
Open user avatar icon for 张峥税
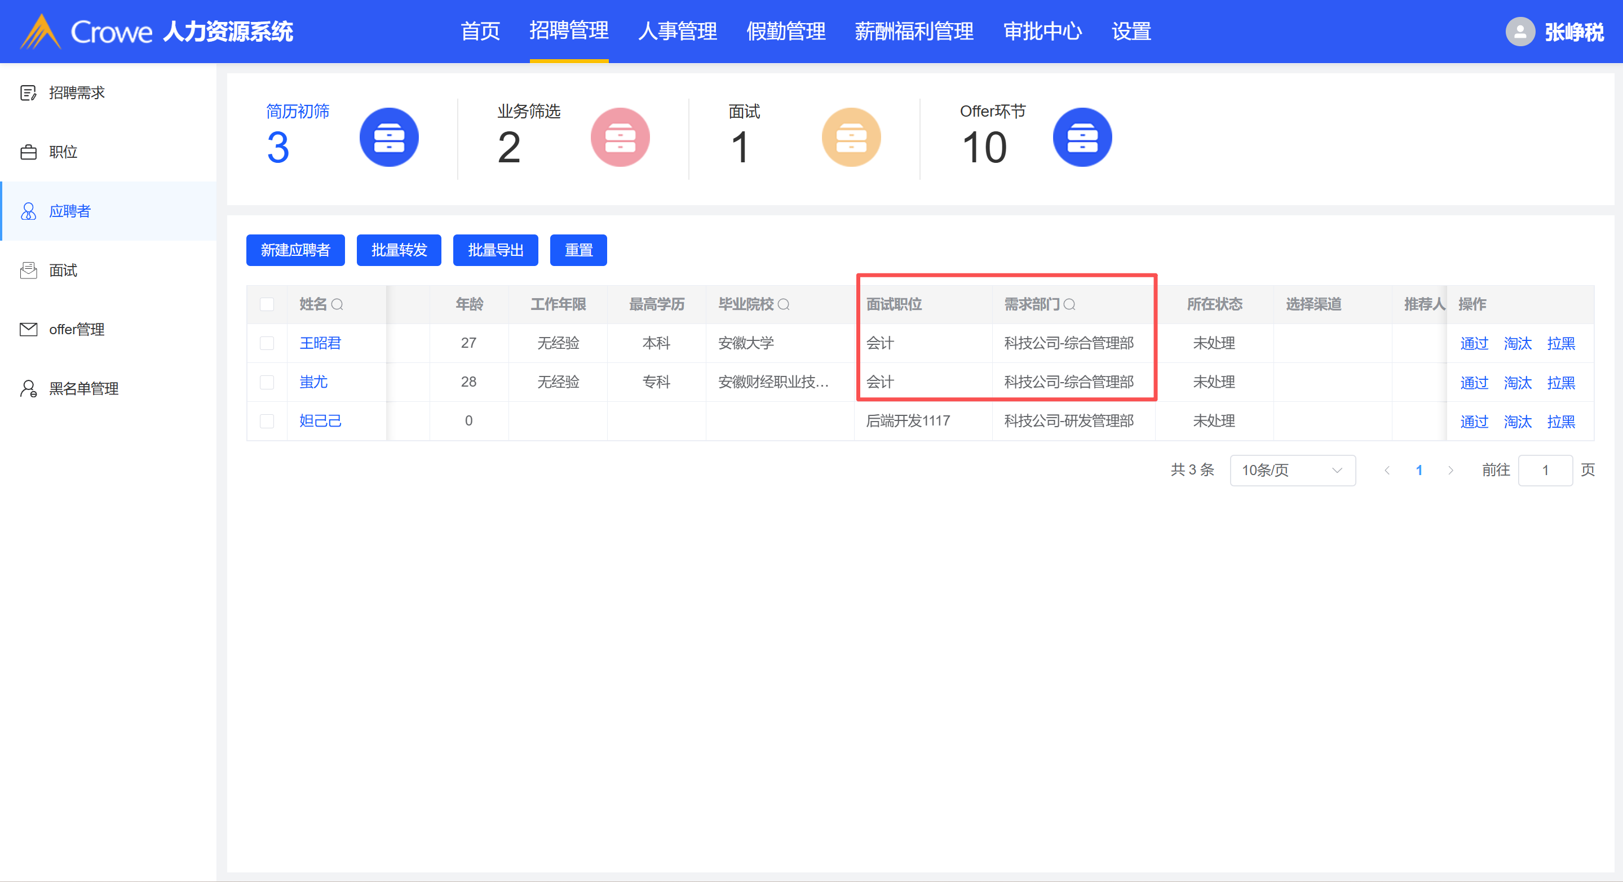pos(1520,32)
